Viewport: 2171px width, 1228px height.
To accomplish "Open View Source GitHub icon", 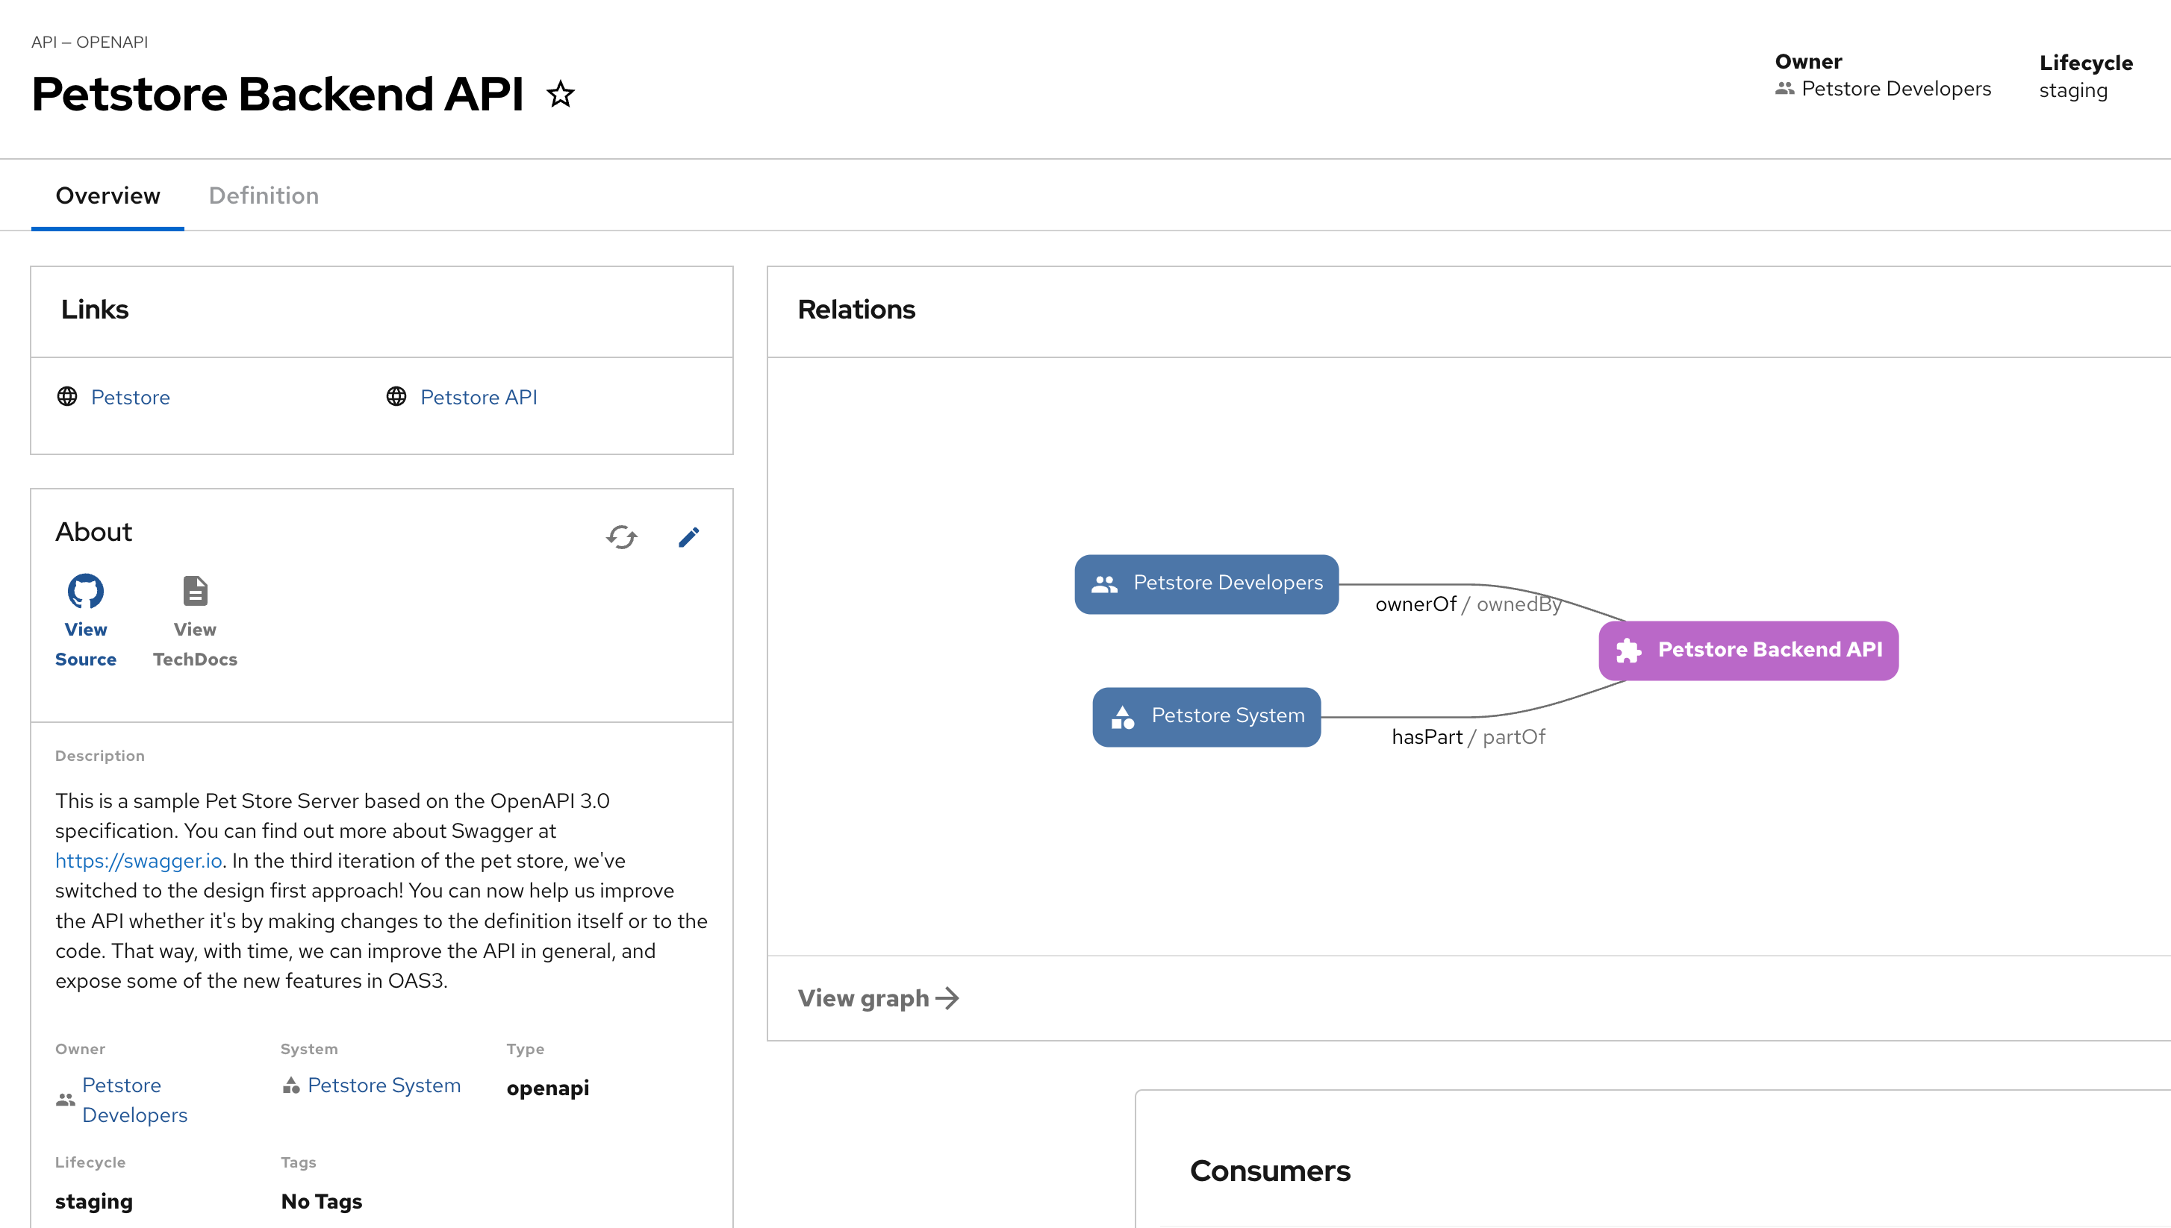I will tap(85, 591).
